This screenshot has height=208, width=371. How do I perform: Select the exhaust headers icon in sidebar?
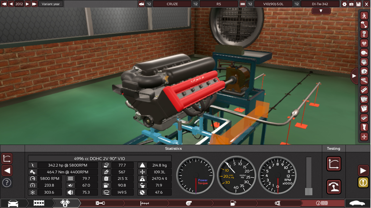pos(364,80)
